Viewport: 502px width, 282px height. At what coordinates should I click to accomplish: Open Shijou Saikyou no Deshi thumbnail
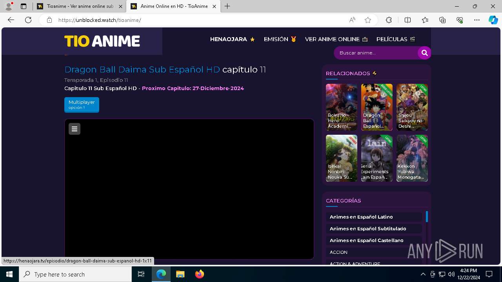pos(412,107)
